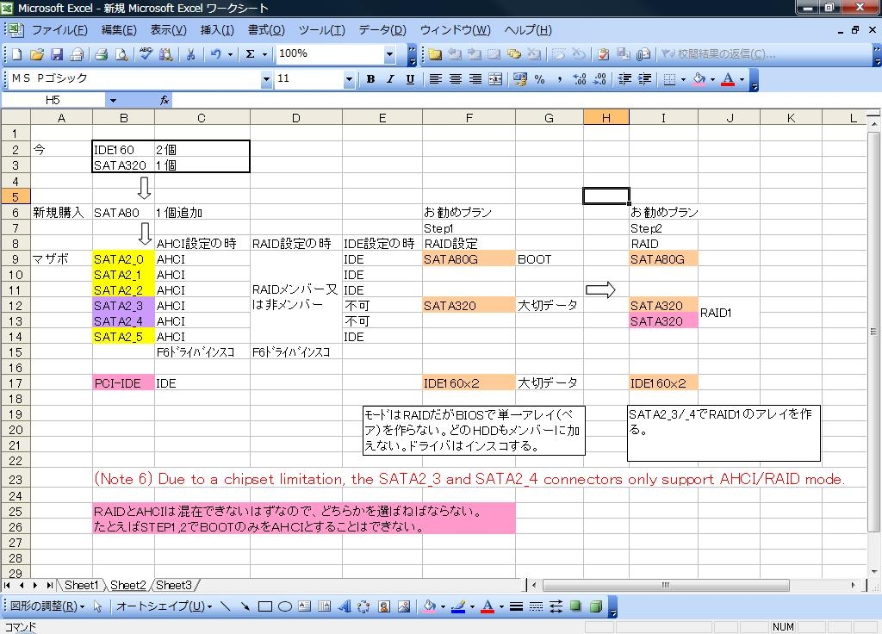Select row header 9
This screenshot has height=634, width=882.
click(16, 259)
